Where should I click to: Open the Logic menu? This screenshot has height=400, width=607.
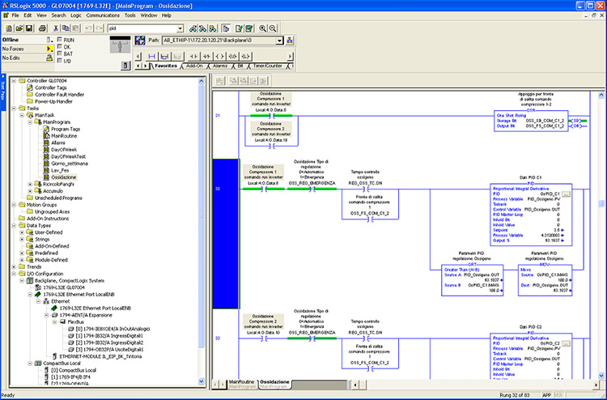76,15
